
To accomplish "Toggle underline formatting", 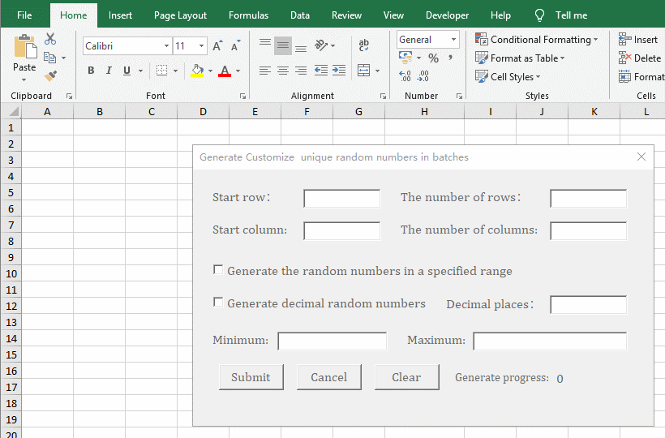I will pyautogui.click(x=127, y=71).
